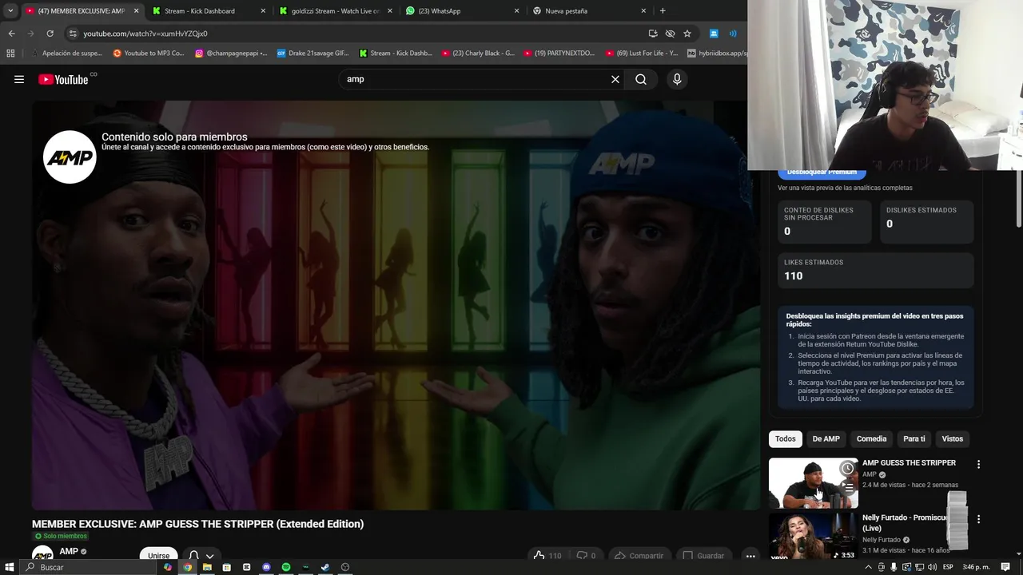Open the YouTube hamburger guide menu
This screenshot has height=575, width=1023.
[19, 79]
